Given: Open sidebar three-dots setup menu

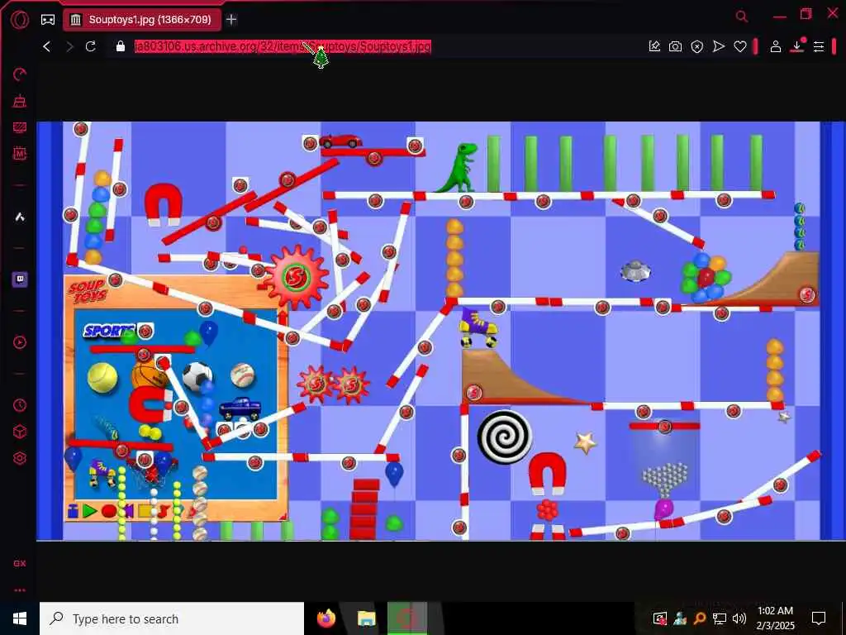Looking at the screenshot, I should coord(20,590).
